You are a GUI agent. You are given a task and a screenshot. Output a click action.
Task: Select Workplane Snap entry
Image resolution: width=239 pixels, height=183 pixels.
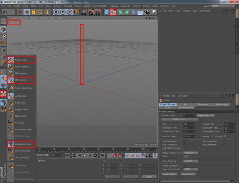click(x=22, y=144)
